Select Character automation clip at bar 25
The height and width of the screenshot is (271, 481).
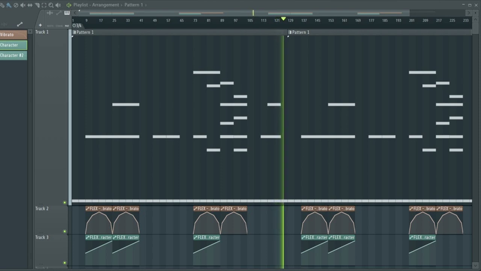126,250
